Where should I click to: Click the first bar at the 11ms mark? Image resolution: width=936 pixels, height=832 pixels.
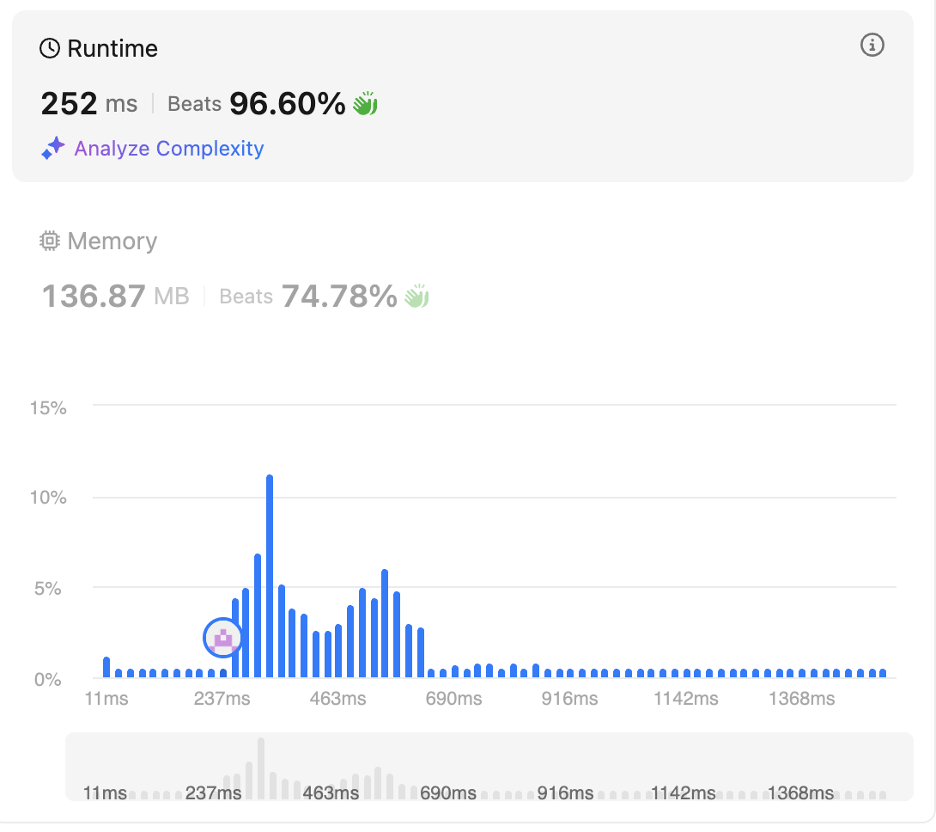click(106, 667)
